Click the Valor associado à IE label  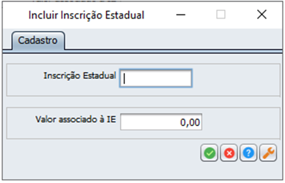tap(75, 120)
